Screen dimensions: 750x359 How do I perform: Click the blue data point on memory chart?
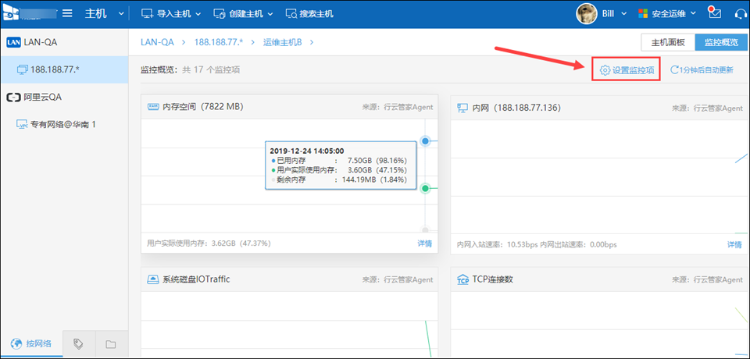click(x=425, y=140)
